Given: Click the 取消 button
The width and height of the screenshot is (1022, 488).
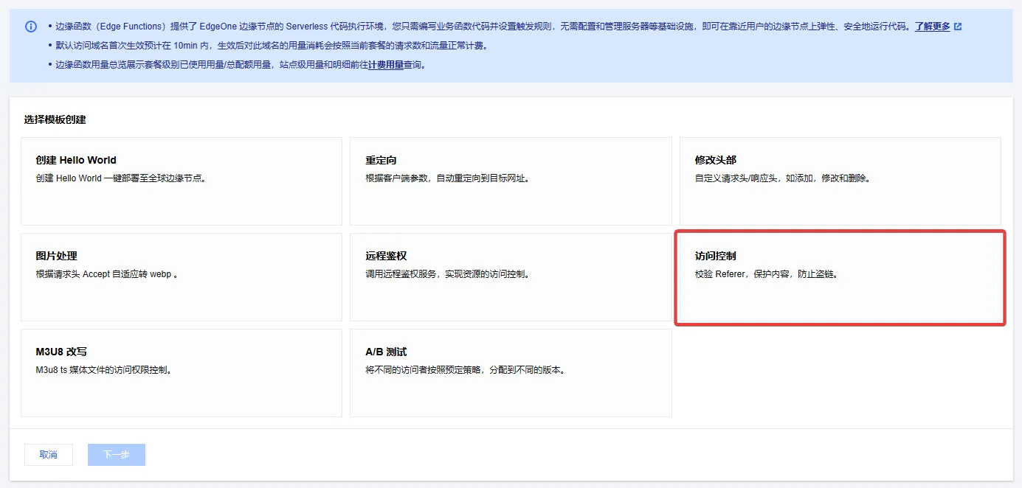Looking at the screenshot, I should (x=49, y=455).
